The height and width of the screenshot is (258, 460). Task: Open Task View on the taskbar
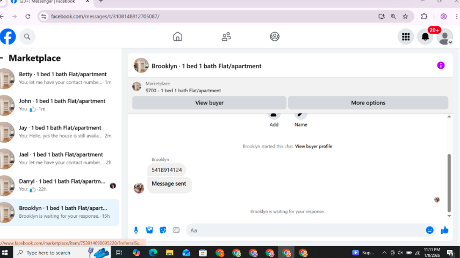tap(119, 253)
